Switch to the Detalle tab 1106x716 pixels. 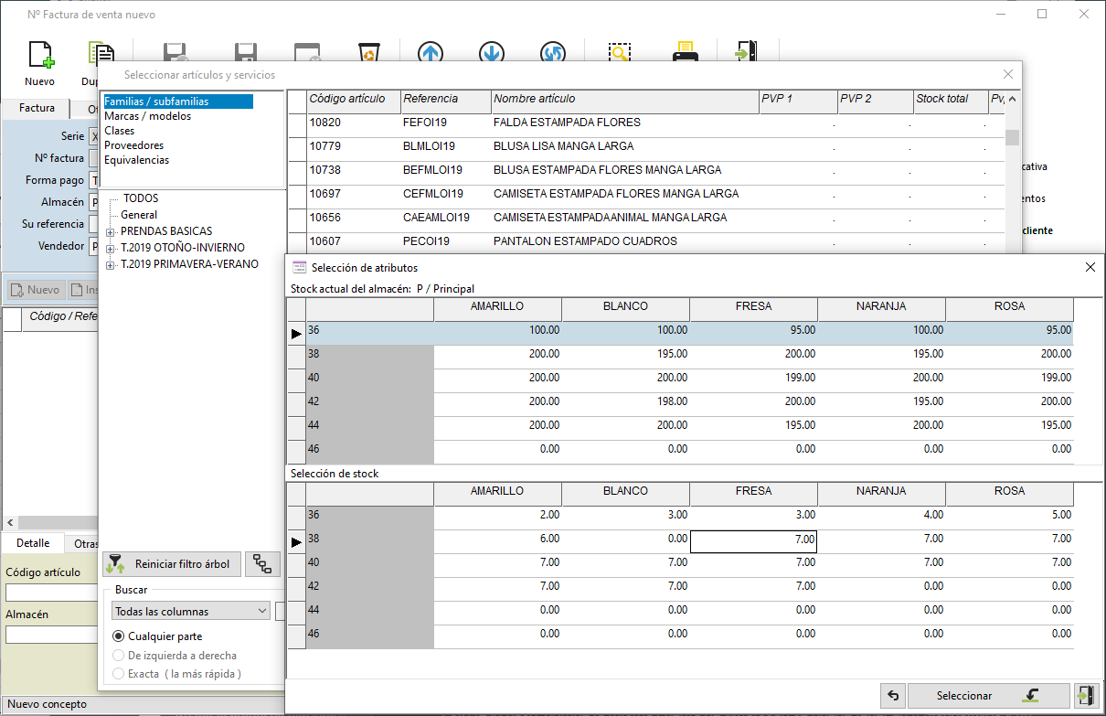click(33, 543)
